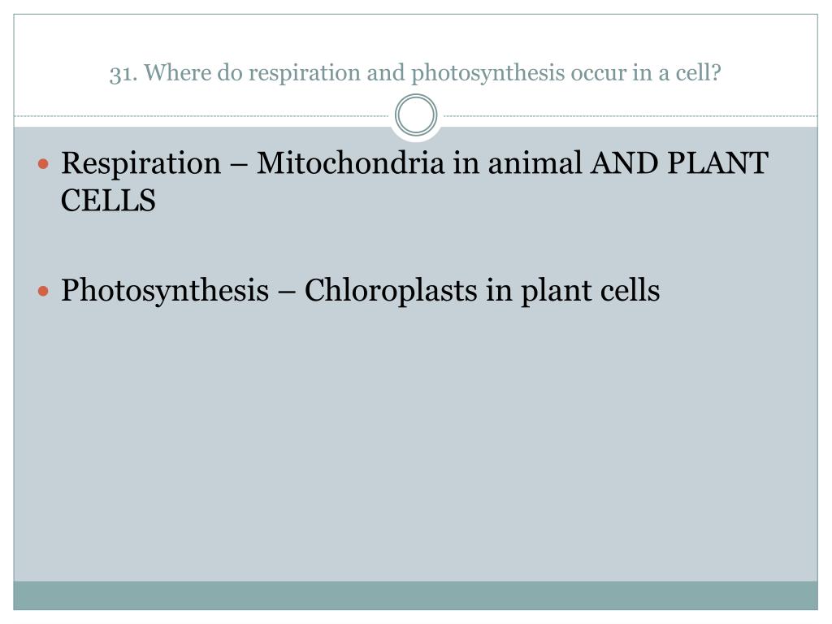Select the word 'Mitochondria'
Screen dimensions: 832x624
pyautogui.click(x=350, y=162)
